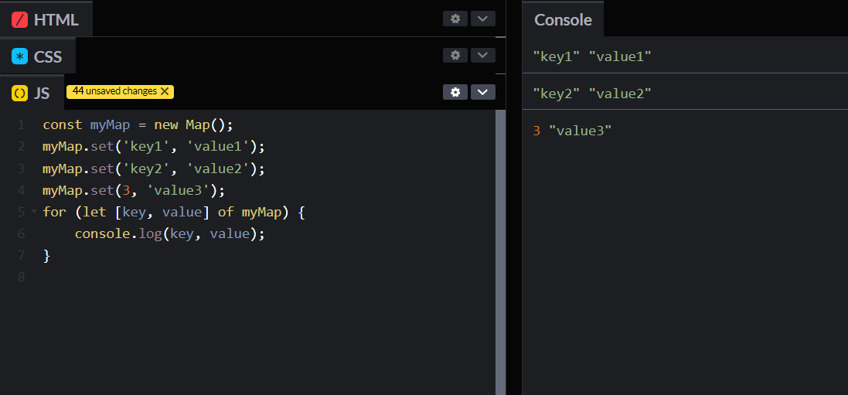Expand the HTML editor dropdown chevron
This screenshot has height=395, width=848.
click(483, 19)
